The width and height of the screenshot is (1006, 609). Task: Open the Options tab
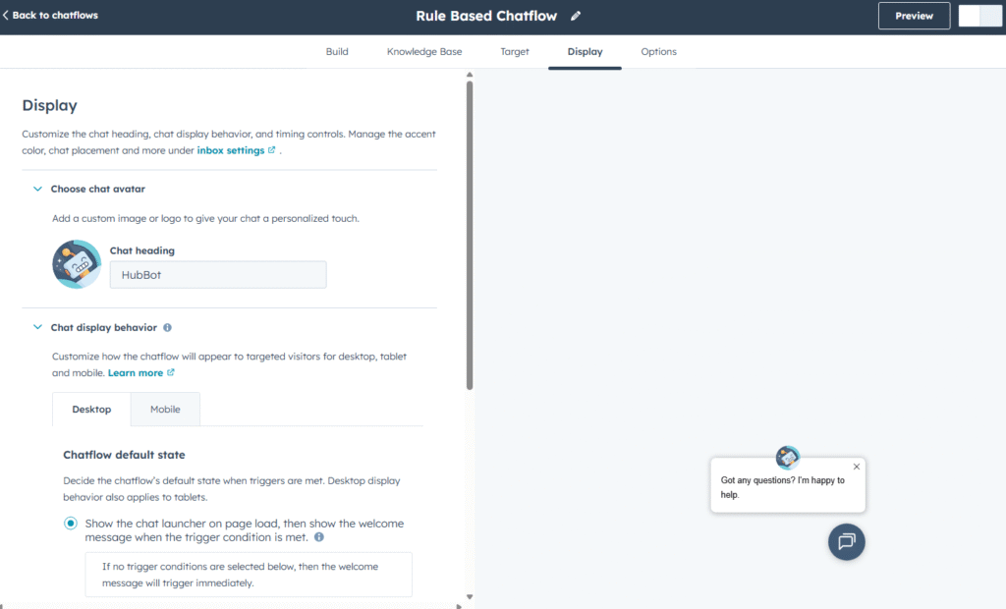[x=658, y=51]
